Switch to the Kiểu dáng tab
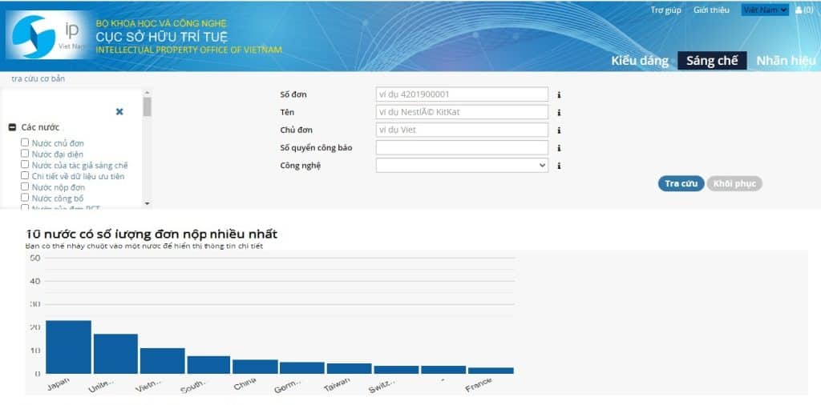821x405 pixels. pyautogui.click(x=639, y=61)
